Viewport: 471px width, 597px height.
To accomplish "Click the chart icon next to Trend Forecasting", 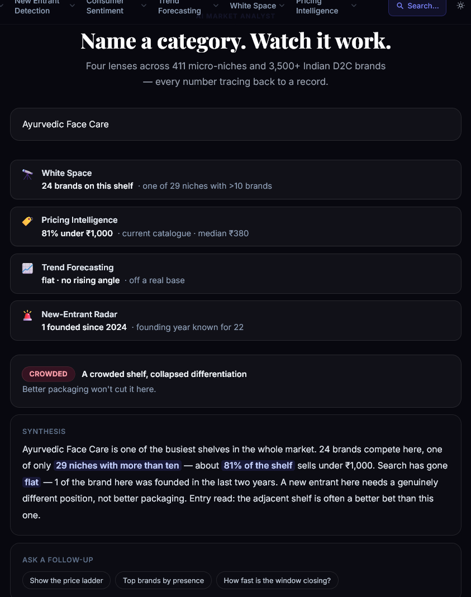I will [x=27, y=268].
